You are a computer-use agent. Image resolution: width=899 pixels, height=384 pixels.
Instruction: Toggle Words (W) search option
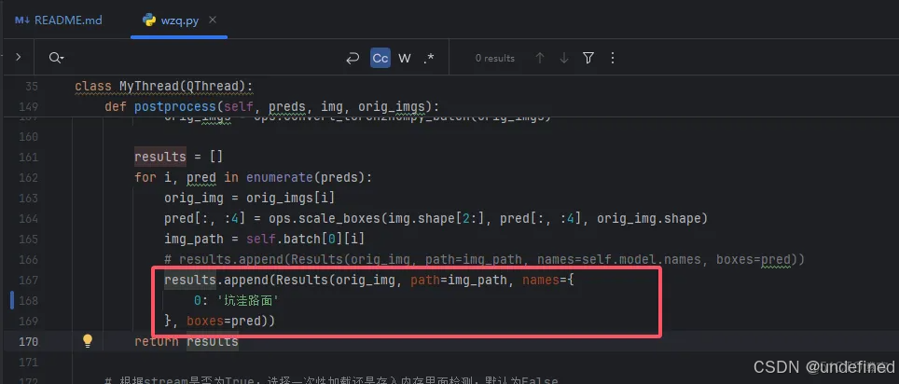click(405, 58)
